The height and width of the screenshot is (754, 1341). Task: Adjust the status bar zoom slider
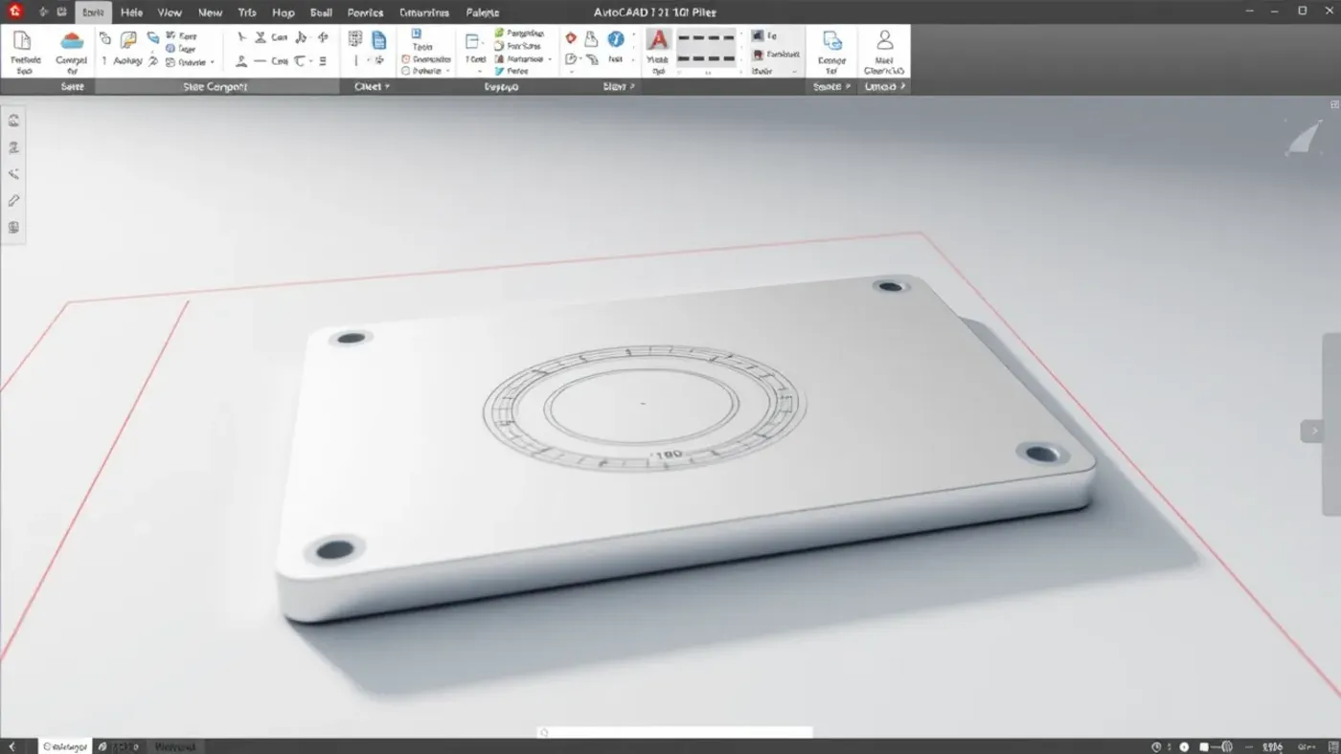[x=1215, y=746]
